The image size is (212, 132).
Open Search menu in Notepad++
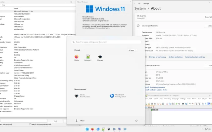(x=156, y=99)
